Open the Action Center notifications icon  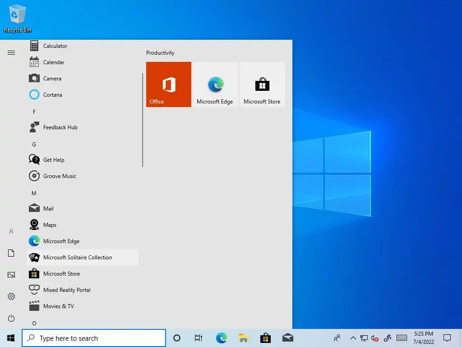447,338
